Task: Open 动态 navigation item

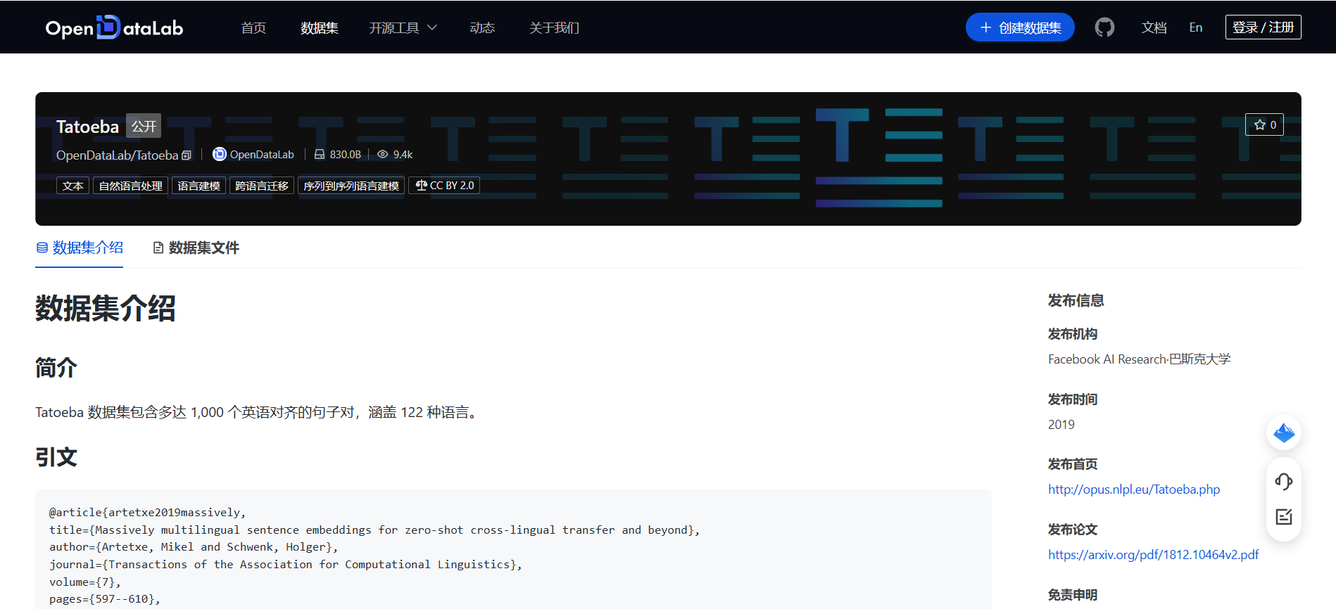Action: (x=482, y=27)
